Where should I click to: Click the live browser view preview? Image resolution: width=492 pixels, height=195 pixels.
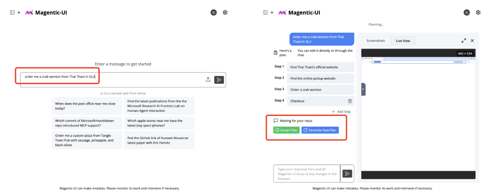click(418, 114)
